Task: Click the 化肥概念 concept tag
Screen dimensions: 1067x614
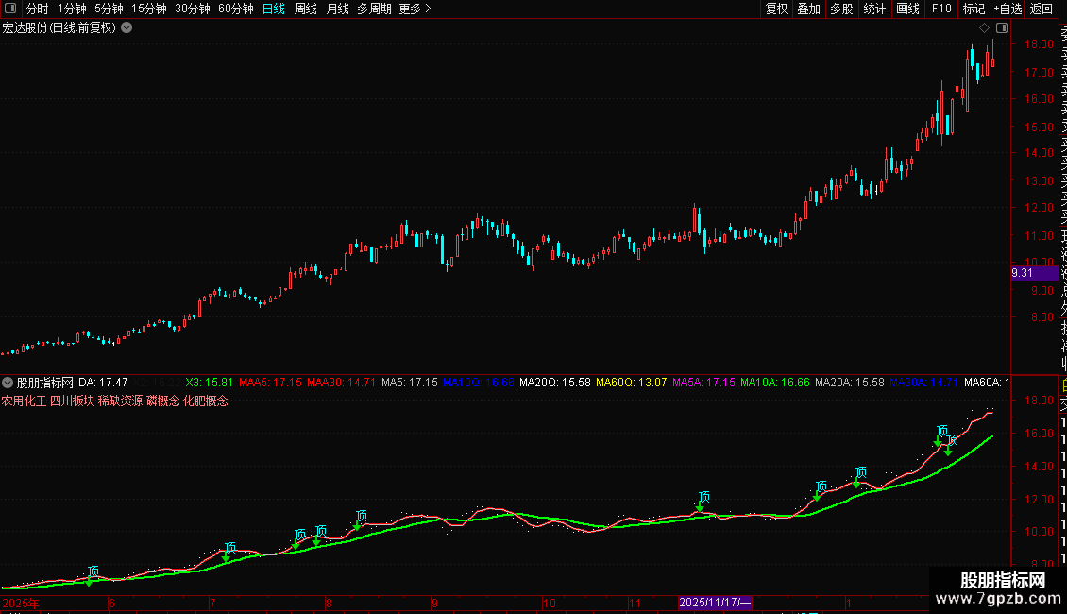Action: 206,401
